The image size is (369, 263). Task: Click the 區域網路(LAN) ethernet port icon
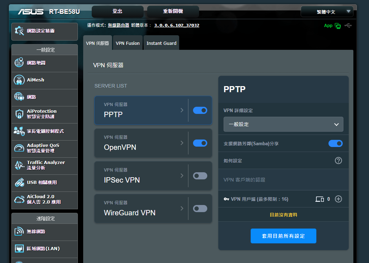(x=19, y=249)
